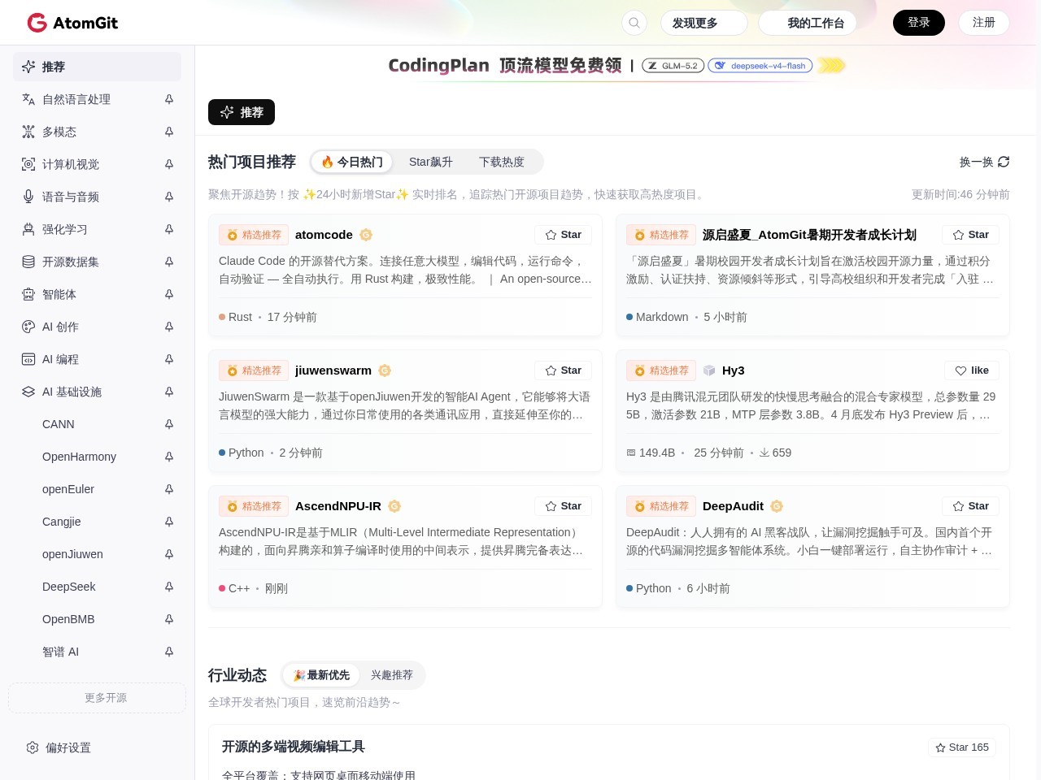Select the 兴趣推荐 tab
Image resolution: width=1041 pixels, height=780 pixels.
pos(392,675)
